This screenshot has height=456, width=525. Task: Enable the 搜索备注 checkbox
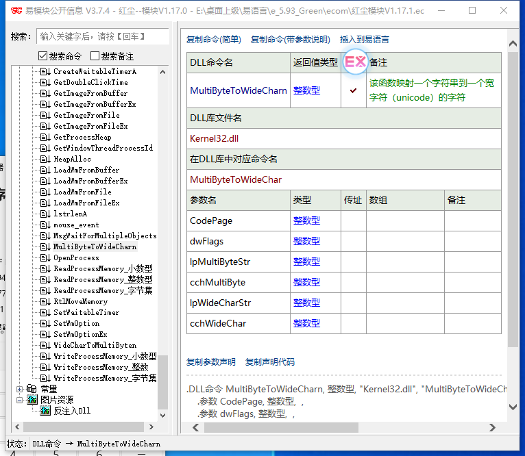coord(95,56)
